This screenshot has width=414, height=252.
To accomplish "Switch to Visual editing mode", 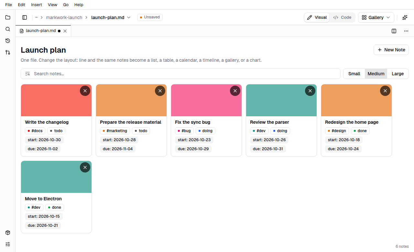I will coord(317,17).
